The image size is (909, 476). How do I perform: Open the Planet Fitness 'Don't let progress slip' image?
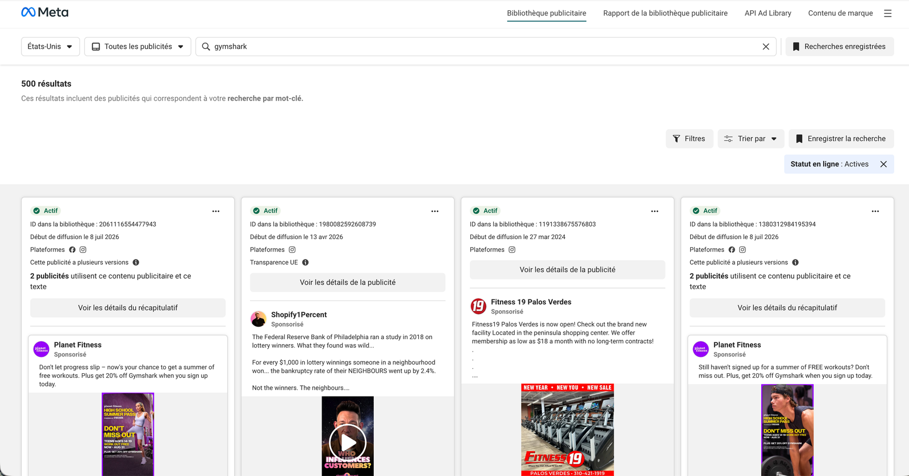128,434
